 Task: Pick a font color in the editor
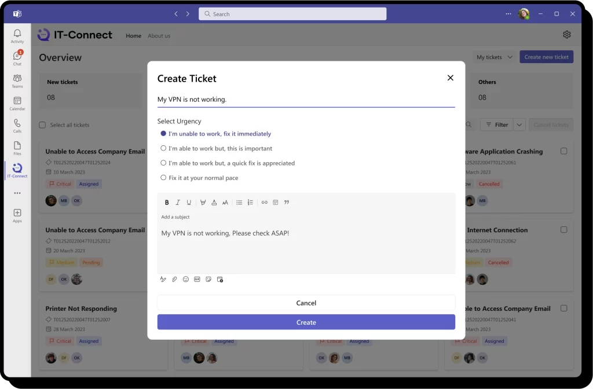pos(214,203)
